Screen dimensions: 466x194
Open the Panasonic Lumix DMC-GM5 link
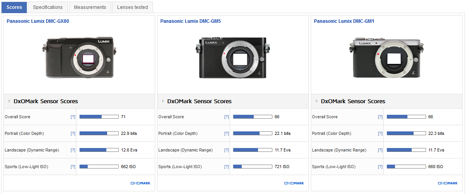(x=191, y=21)
